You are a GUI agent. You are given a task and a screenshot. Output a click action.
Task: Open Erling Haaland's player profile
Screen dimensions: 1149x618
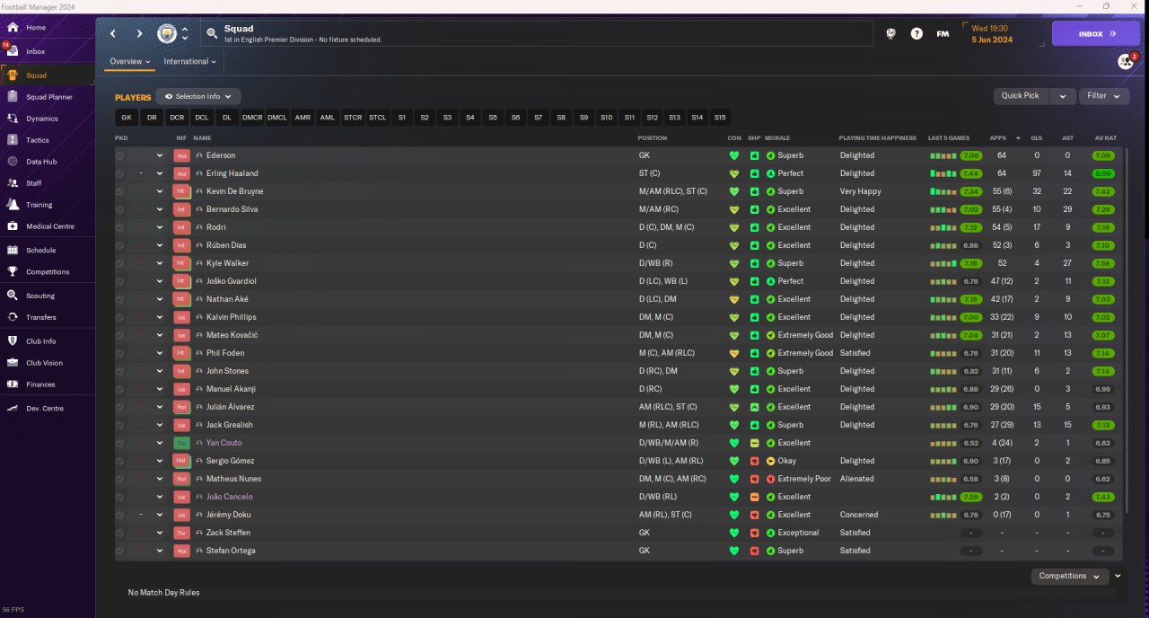pos(232,173)
